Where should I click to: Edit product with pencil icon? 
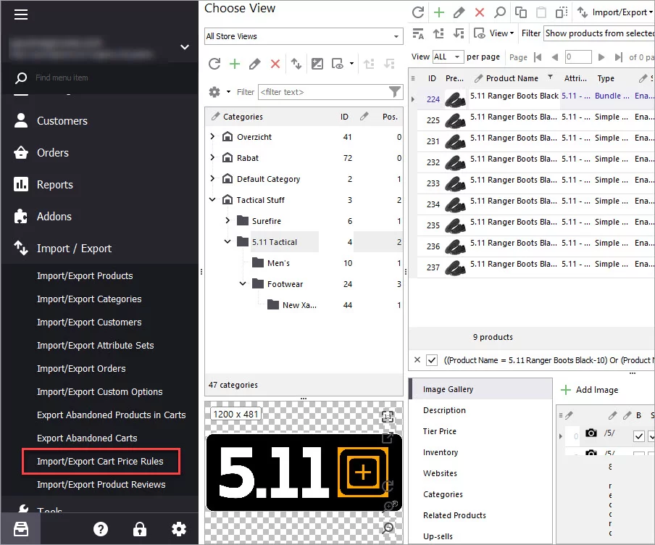coord(459,12)
